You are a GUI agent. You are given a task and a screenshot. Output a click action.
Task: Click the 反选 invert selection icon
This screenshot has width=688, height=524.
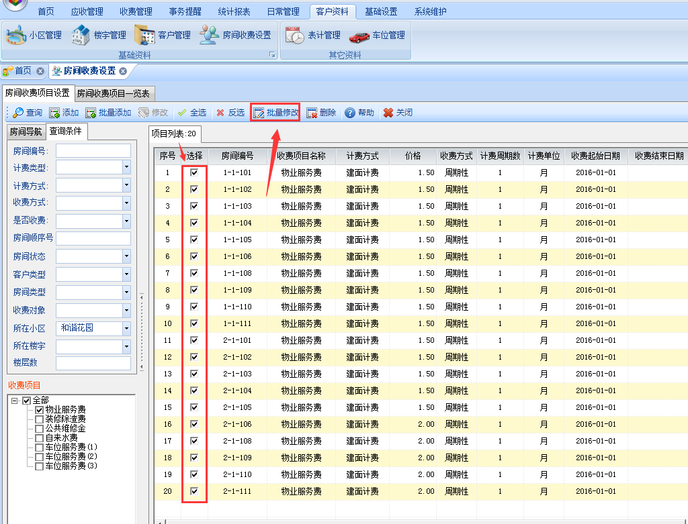[x=220, y=113]
